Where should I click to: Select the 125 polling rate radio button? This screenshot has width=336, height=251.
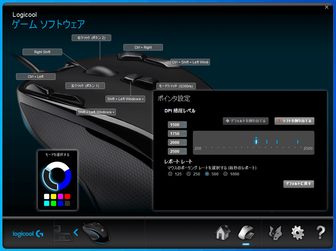coord(170,174)
